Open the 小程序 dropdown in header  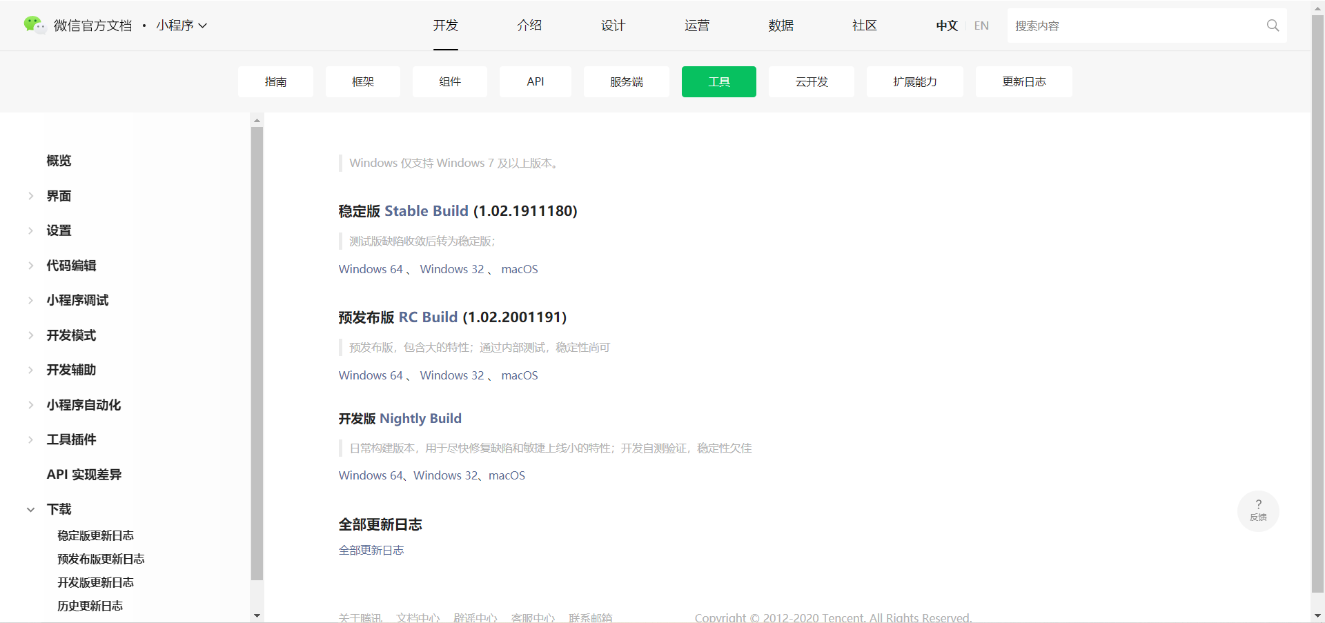click(x=181, y=26)
